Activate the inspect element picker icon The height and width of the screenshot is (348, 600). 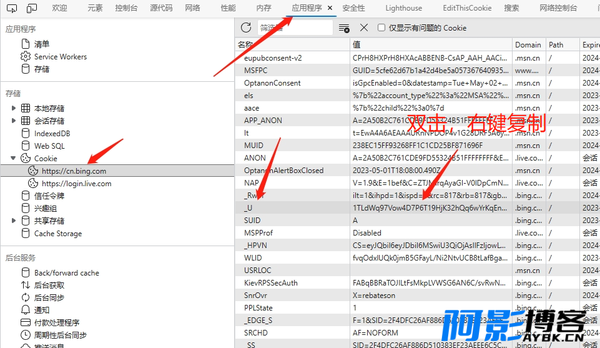(x=12, y=8)
